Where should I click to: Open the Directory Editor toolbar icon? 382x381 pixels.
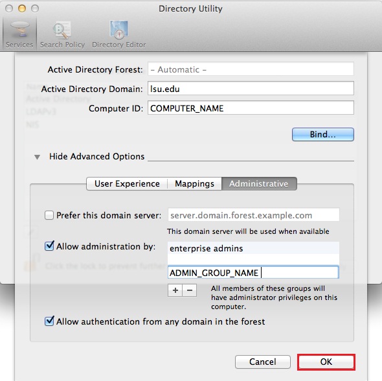pos(119,34)
